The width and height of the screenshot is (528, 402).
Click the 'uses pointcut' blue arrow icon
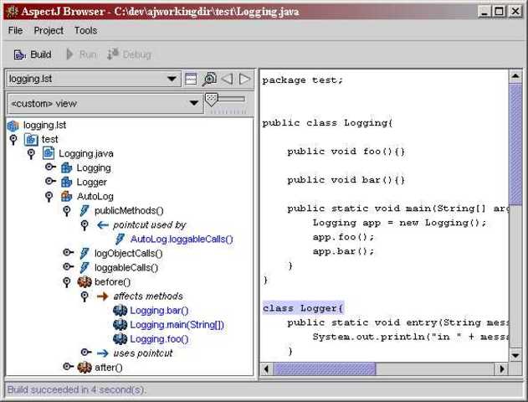click(x=102, y=353)
